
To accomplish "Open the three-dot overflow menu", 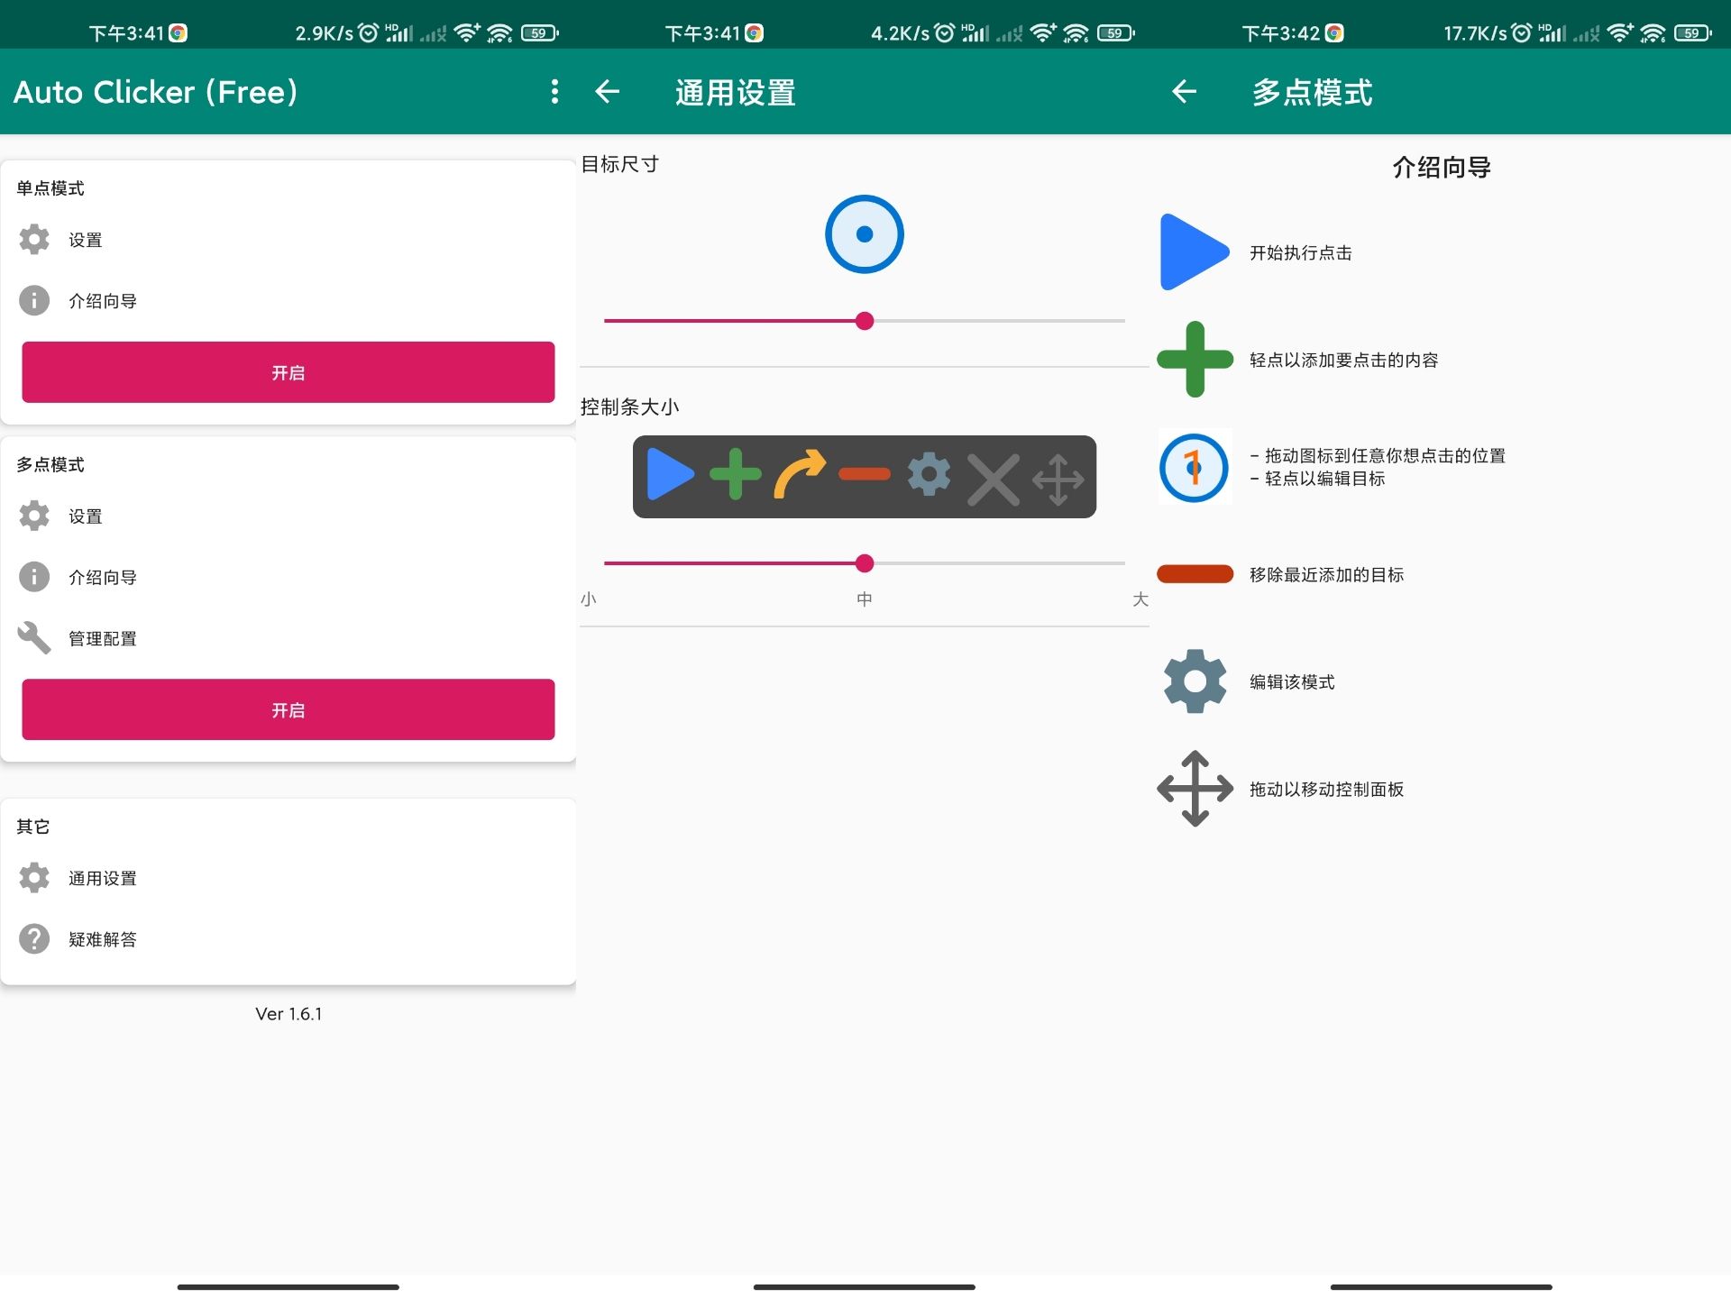I will pos(554,91).
